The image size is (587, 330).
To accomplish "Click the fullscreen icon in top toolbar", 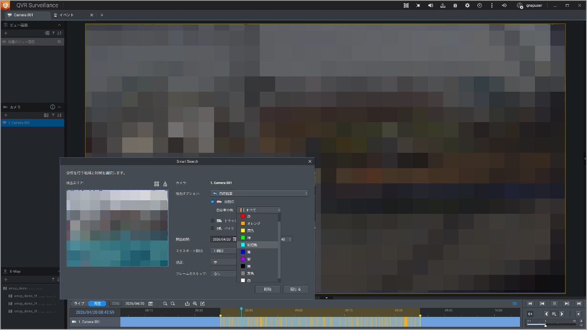I will (x=418, y=5).
